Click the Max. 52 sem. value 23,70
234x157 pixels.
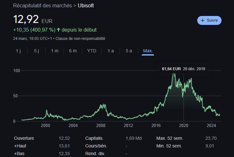211,138
